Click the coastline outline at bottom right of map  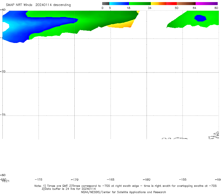coord(214,136)
